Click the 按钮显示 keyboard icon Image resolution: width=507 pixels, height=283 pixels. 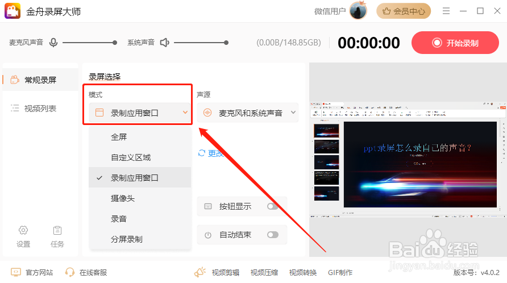click(208, 206)
